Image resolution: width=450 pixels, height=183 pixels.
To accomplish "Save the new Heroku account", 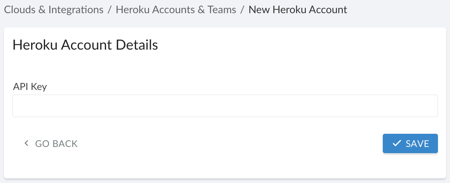I will click(x=410, y=144).
